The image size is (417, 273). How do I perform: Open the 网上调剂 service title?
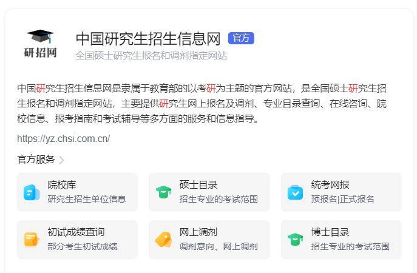point(198,232)
